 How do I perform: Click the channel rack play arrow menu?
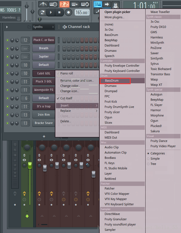point(7,27)
